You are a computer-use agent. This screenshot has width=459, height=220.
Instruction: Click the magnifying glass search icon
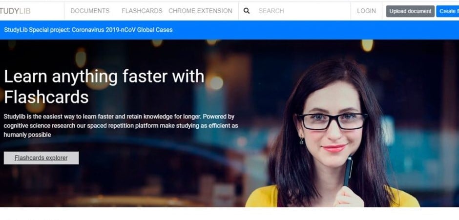247,11
